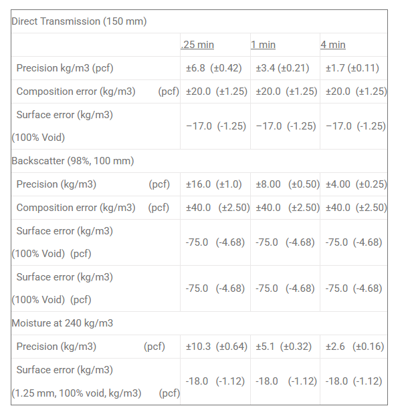Image resolution: width=406 pixels, height=406 pixels.
Task: Click the "Moisture at 240 kg/m3" section heading
Action: (62, 323)
